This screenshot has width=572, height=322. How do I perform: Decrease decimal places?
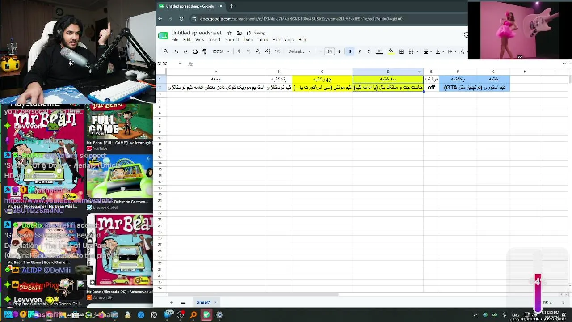tap(258, 51)
